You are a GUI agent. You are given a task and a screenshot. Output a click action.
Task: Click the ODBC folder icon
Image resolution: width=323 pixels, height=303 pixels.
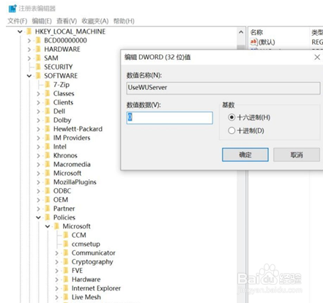point(48,191)
